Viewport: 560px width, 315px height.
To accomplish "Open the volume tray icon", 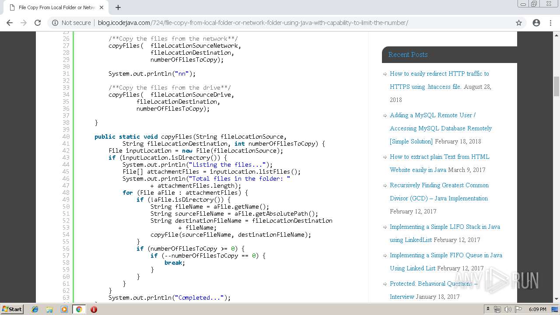I will coord(508,309).
